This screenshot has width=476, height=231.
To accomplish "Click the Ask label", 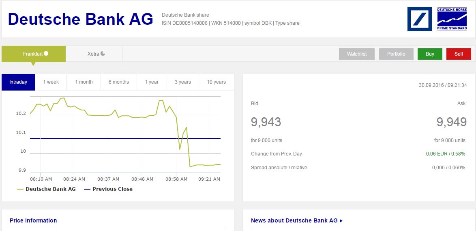I will coord(461,104).
